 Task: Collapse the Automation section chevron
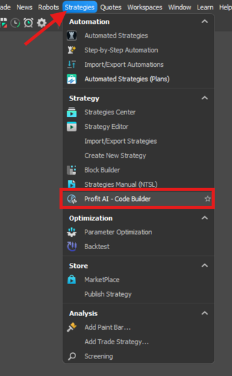[205, 22]
